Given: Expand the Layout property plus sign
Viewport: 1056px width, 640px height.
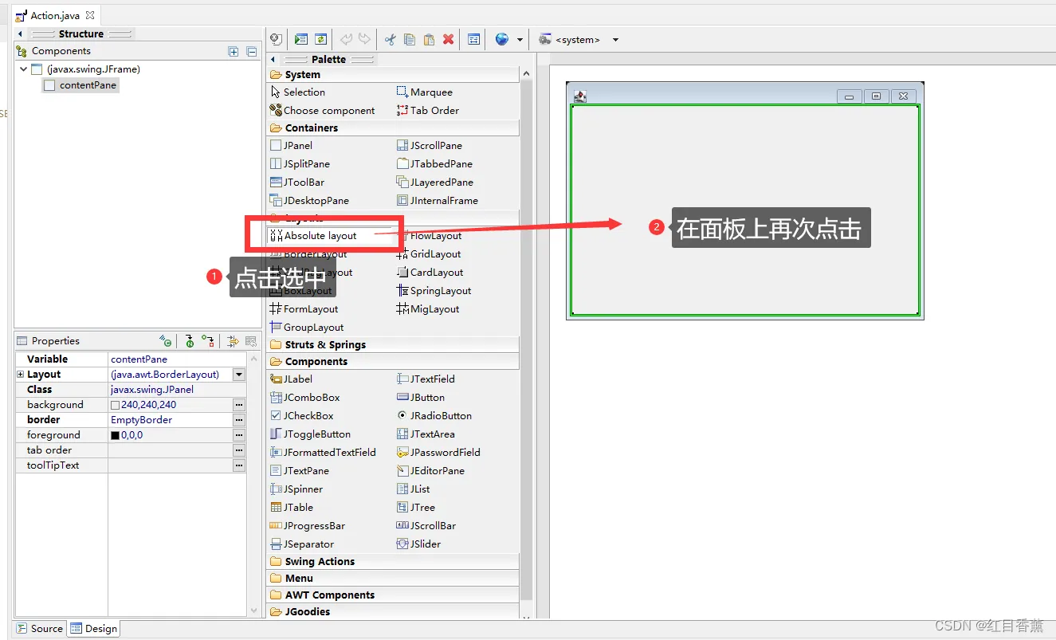Looking at the screenshot, I should pos(21,375).
